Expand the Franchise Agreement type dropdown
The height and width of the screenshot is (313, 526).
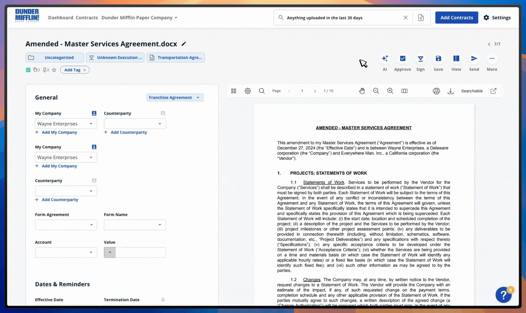(x=175, y=97)
